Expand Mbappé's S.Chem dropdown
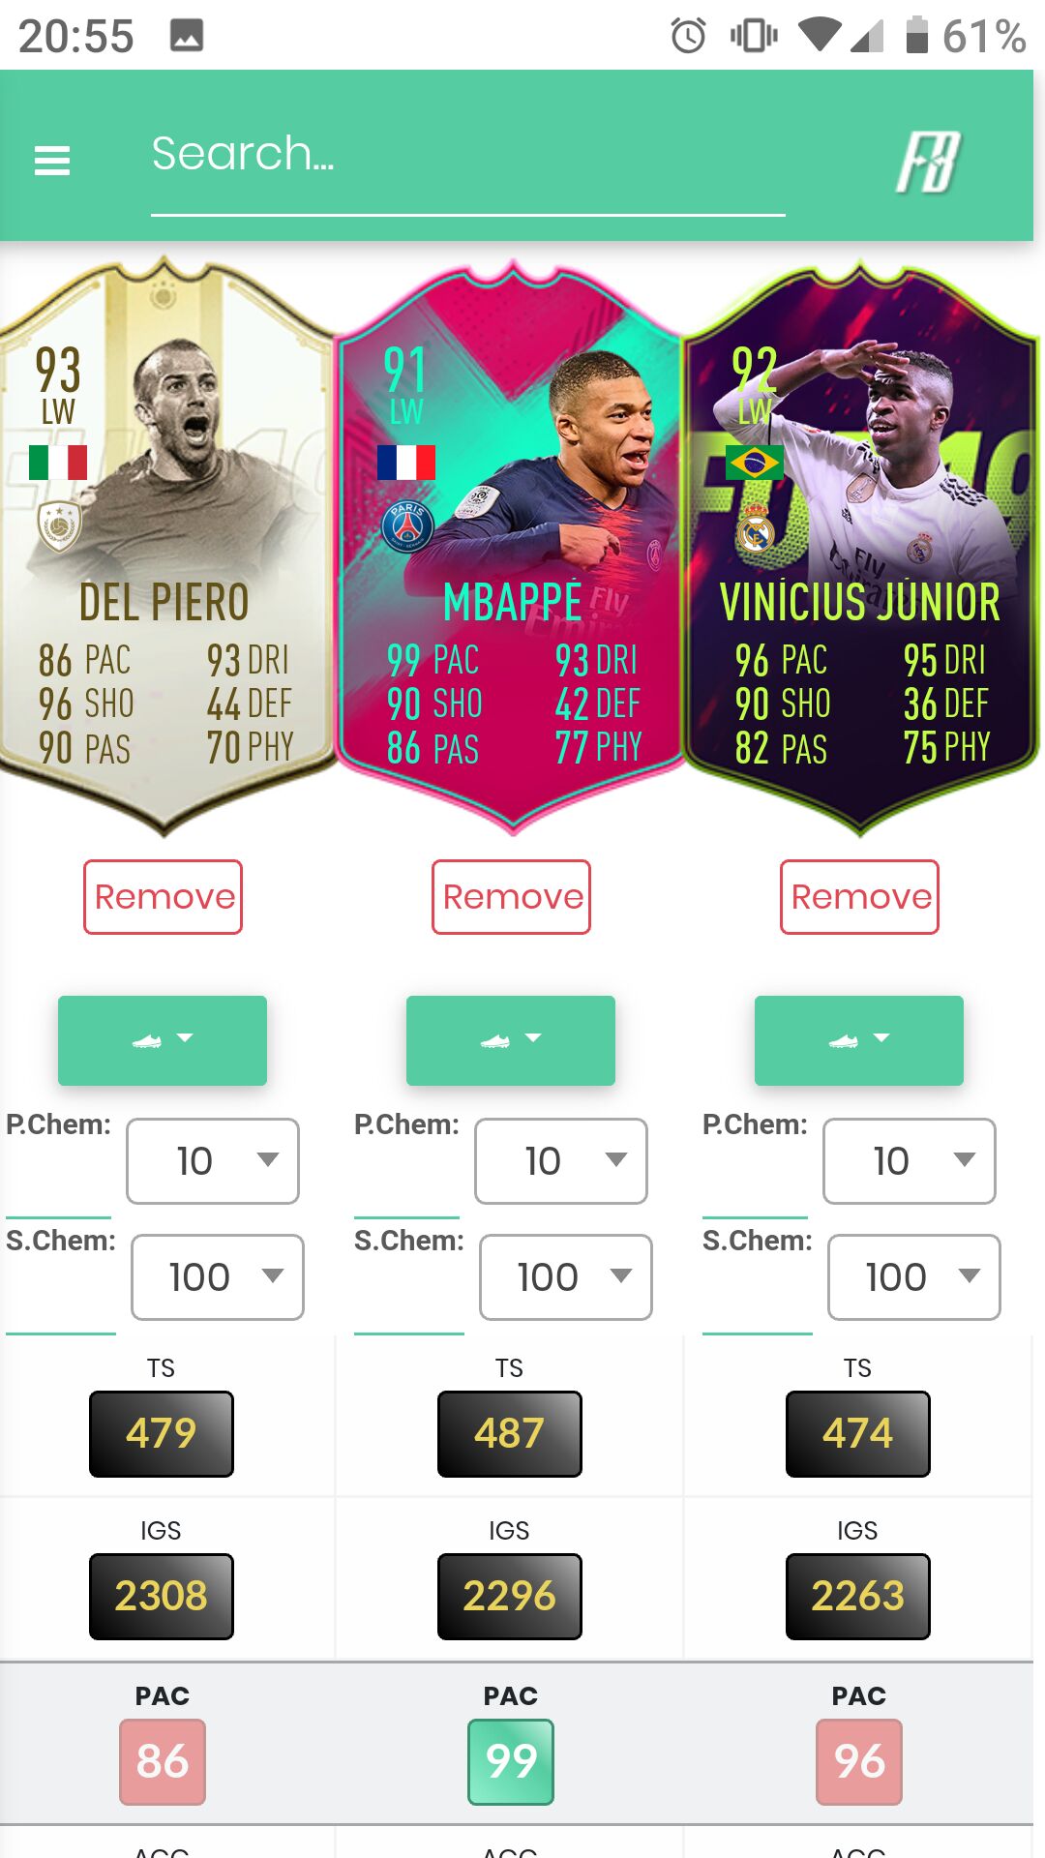This screenshot has width=1045, height=1858. pos(566,1276)
